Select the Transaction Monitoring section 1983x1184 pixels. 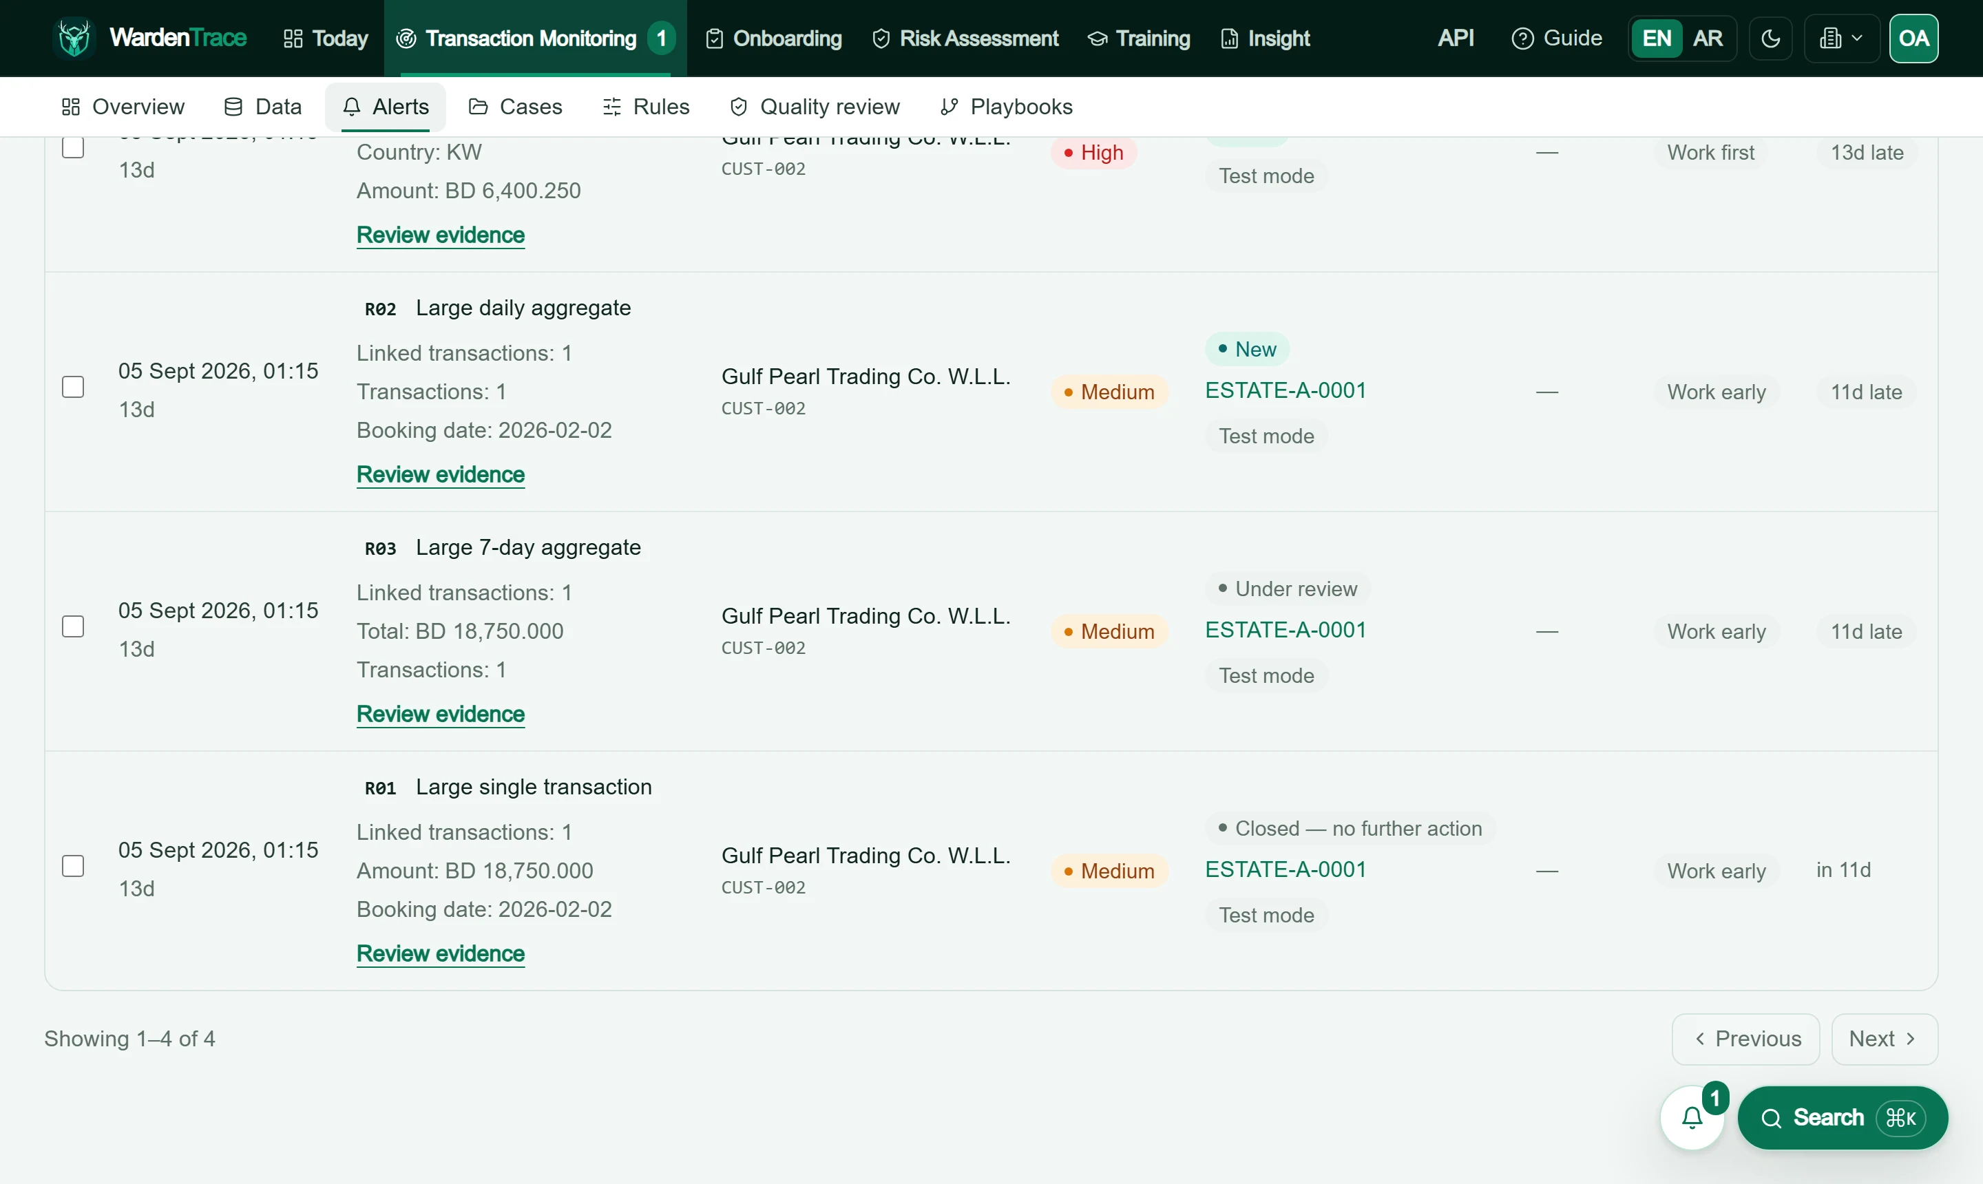tap(536, 39)
